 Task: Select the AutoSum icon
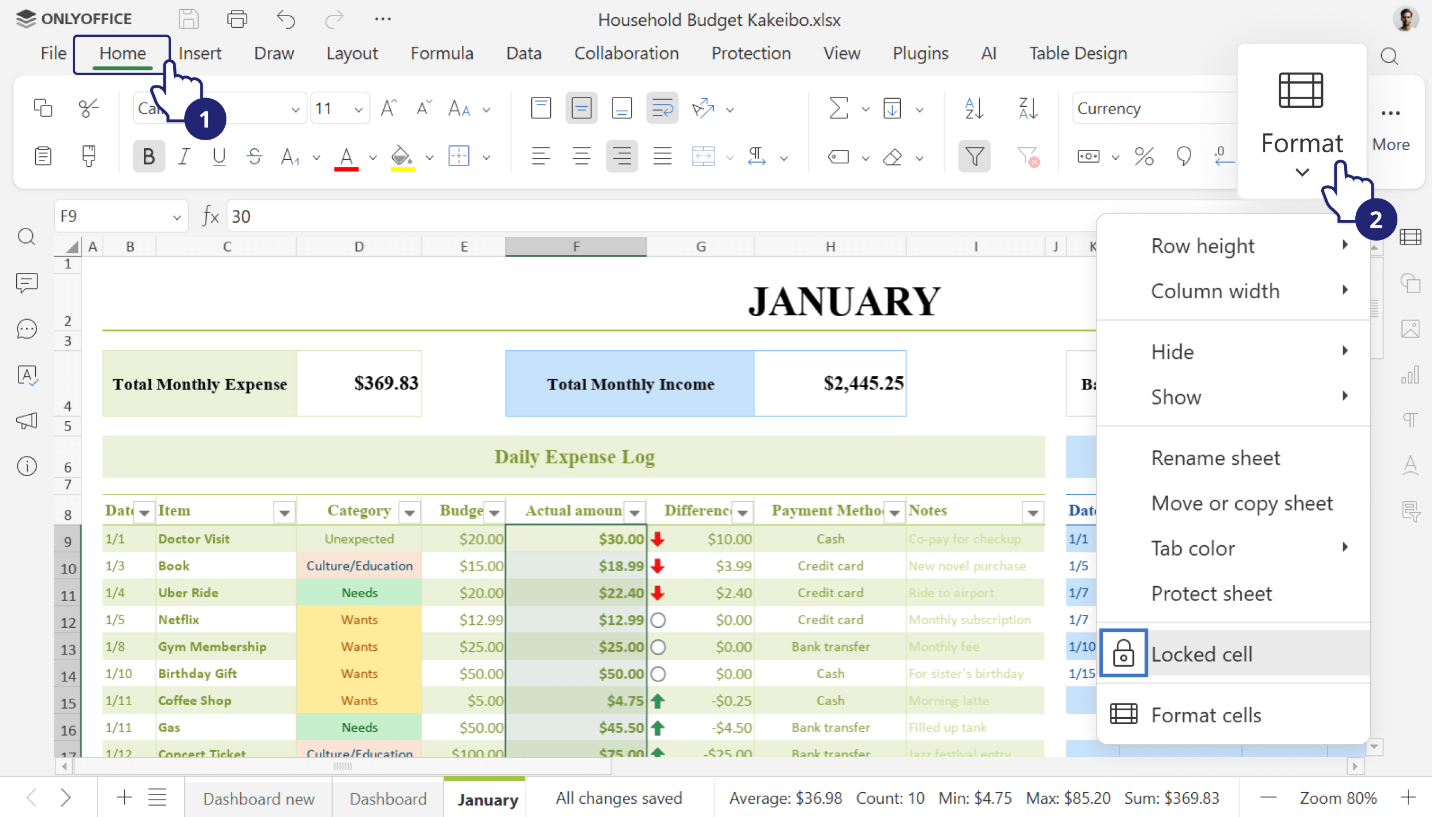click(x=838, y=108)
